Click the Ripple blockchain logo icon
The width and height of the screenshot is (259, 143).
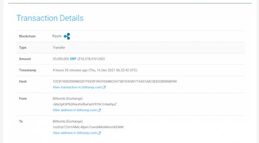tap(67, 37)
